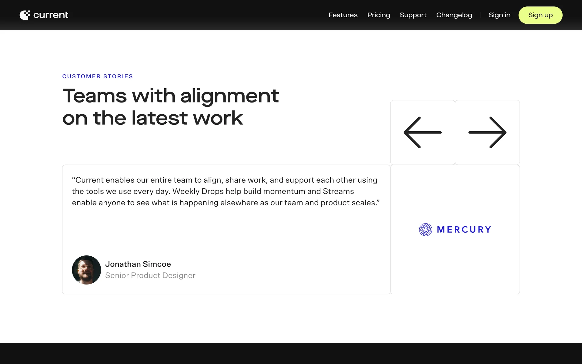
Task: Click the Customer Stories section label
Action: (98, 76)
